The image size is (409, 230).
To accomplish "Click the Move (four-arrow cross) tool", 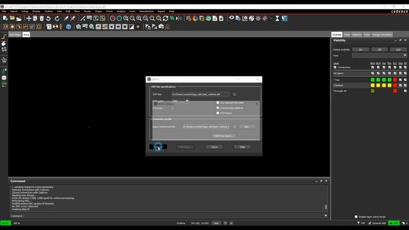I will 29,19.
